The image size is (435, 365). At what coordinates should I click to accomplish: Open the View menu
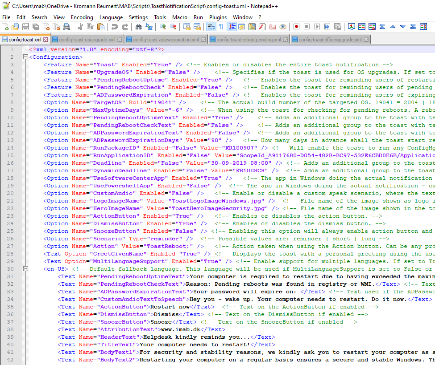coord(59,17)
